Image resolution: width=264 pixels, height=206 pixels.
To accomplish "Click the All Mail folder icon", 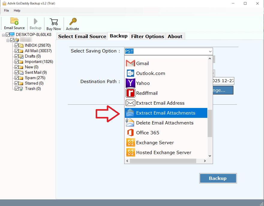I will [21, 51].
